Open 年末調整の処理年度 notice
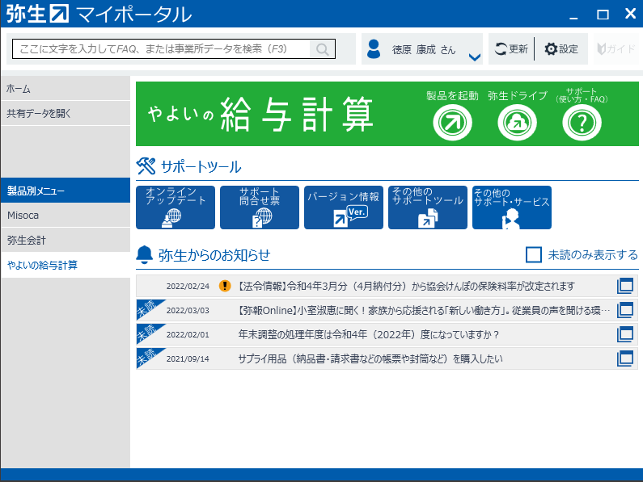Viewport: 643px width, 482px height. click(387, 334)
